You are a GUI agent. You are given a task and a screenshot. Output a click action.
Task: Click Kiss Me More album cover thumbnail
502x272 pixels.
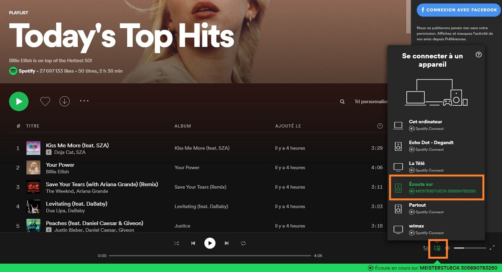[33, 148]
